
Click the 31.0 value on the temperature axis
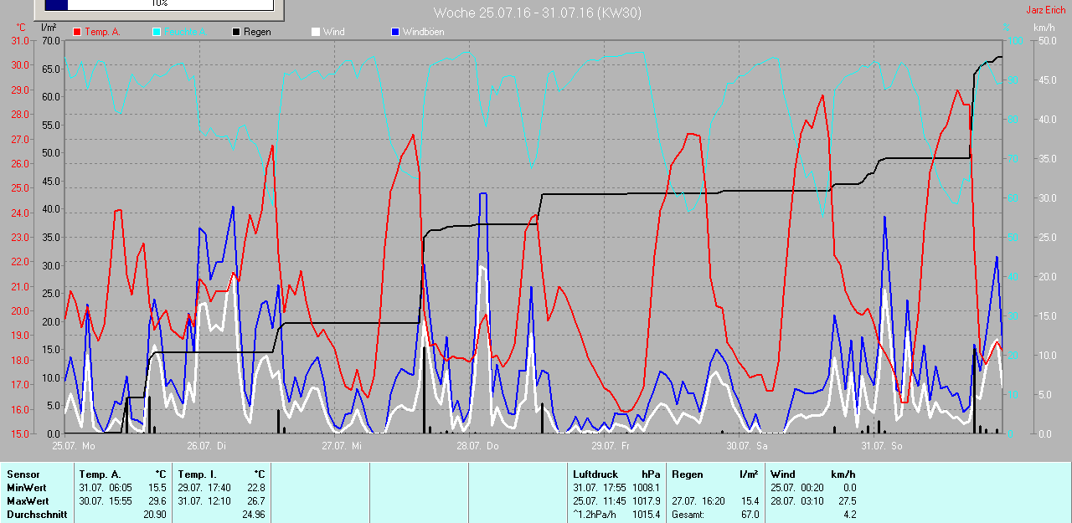pos(18,41)
